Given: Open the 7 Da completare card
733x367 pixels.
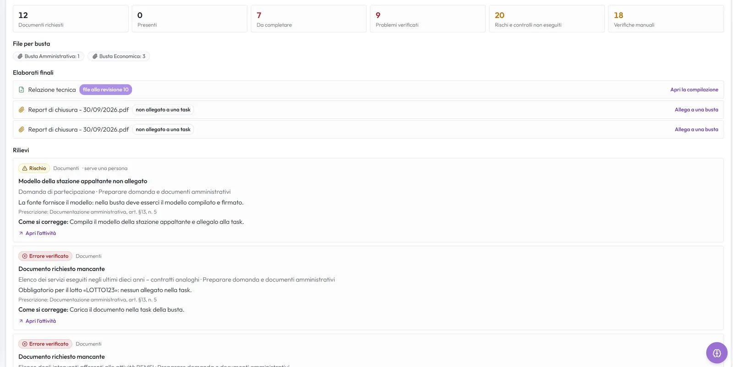Looking at the screenshot, I should pyautogui.click(x=309, y=19).
